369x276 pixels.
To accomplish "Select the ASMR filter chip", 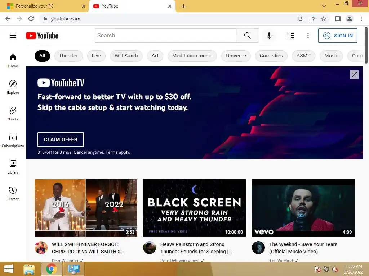I will tap(303, 56).
